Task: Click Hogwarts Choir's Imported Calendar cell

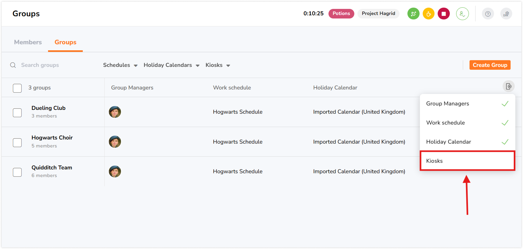Action: click(359, 142)
